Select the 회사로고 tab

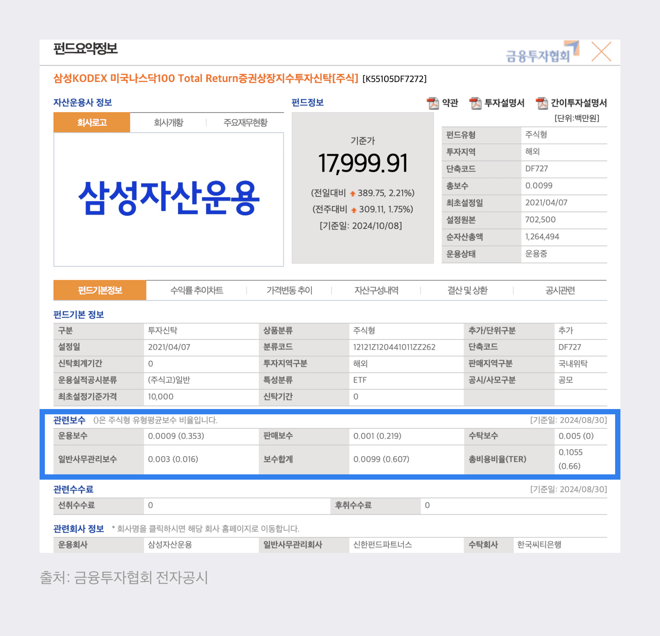point(92,123)
